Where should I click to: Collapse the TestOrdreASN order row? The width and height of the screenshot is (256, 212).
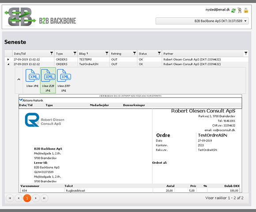click(x=8, y=64)
